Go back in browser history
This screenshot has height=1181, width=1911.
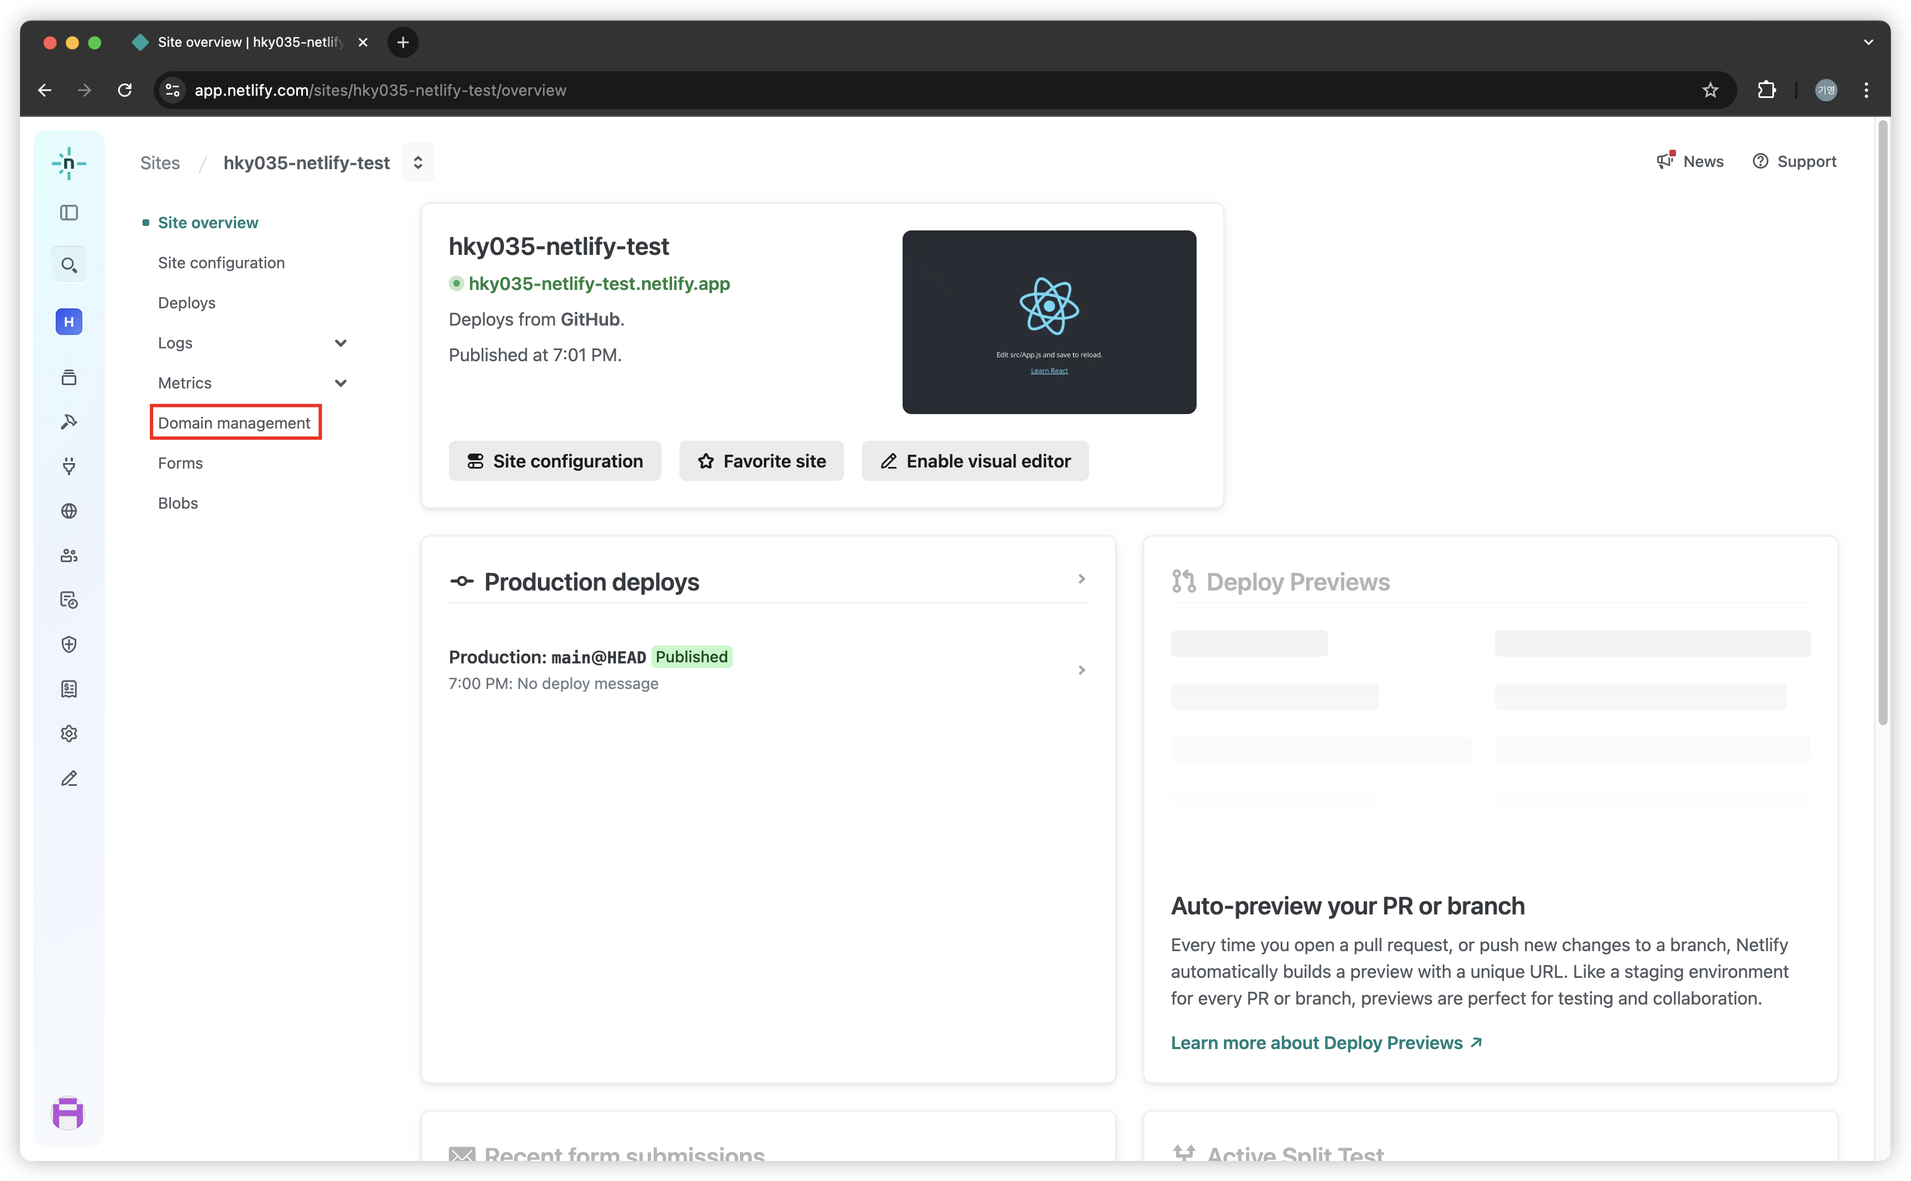point(45,90)
